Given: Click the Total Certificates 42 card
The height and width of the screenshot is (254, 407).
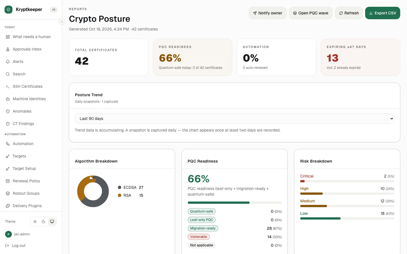Looking at the screenshot, I should point(109,57).
